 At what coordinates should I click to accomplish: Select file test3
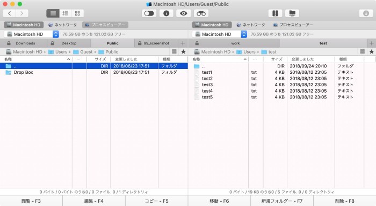pyautogui.click(x=282, y=85)
